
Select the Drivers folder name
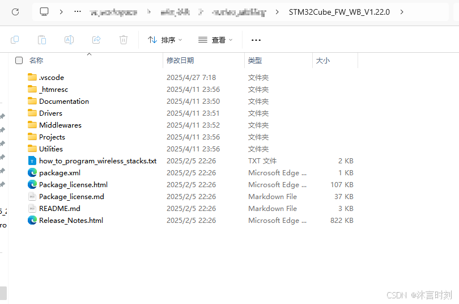50,113
